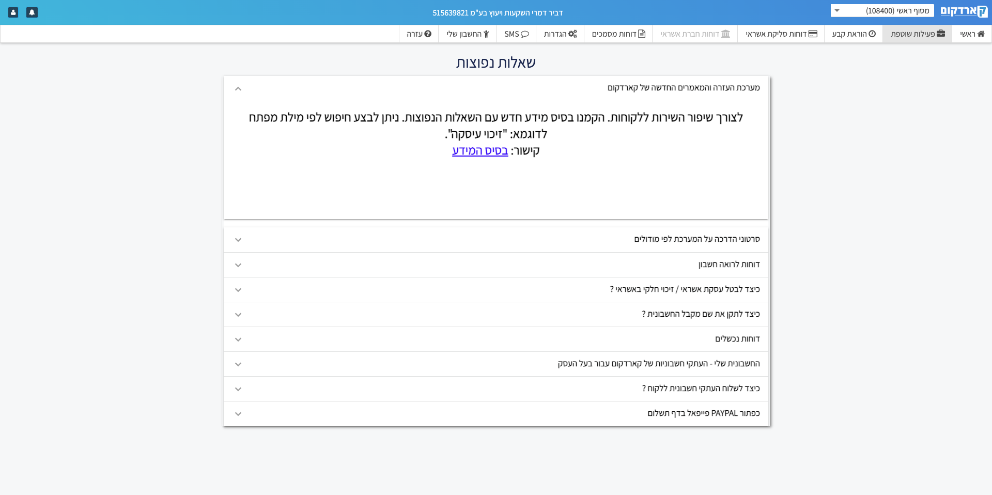
Task: Click the Cardcom logo
Action: pos(964,11)
